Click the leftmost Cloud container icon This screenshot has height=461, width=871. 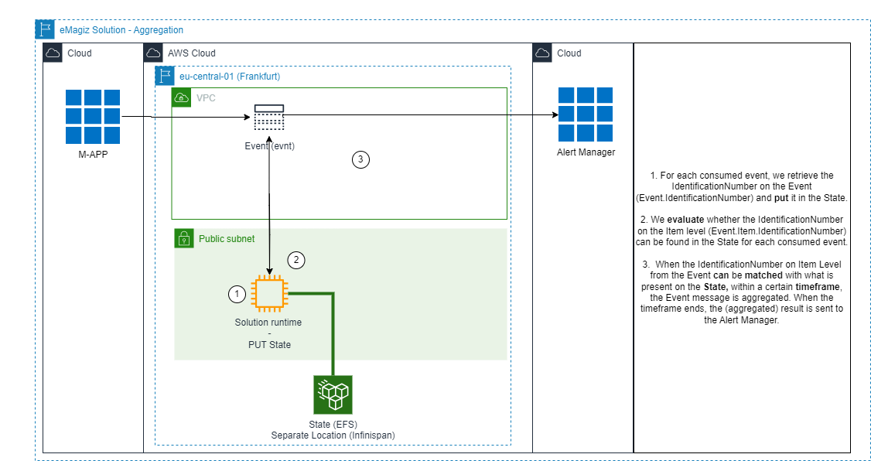click(x=54, y=53)
